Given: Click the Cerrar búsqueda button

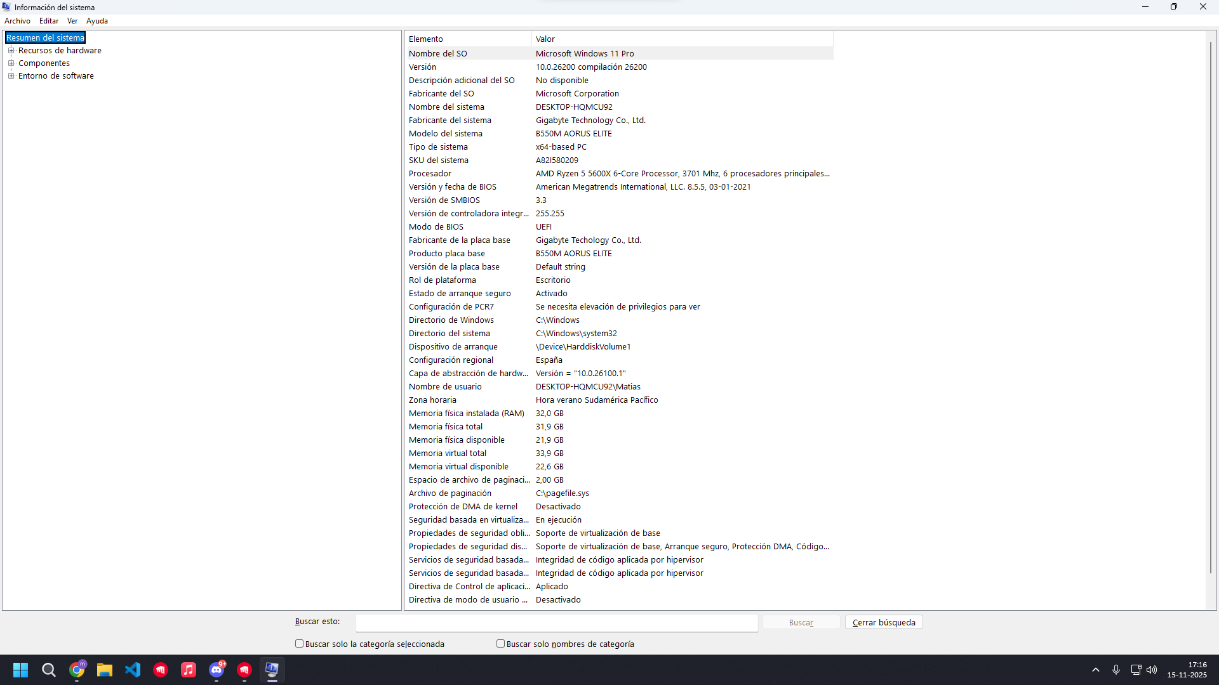Looking at the screenshot, I should tap(883, 623).
